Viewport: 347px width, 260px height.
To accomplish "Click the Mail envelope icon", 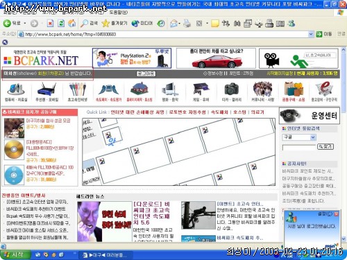I will pyautogui.click(x=173, y=24).
